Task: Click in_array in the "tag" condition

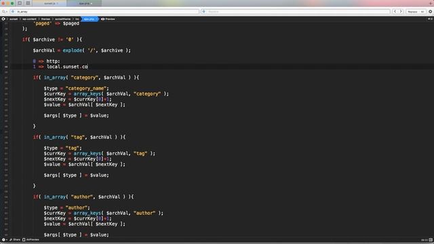Action: tap(55, 137)
